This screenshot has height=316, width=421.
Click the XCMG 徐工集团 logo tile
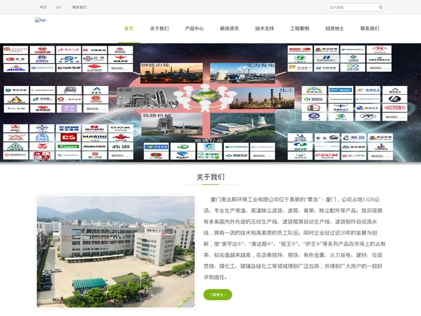point(68,128)
